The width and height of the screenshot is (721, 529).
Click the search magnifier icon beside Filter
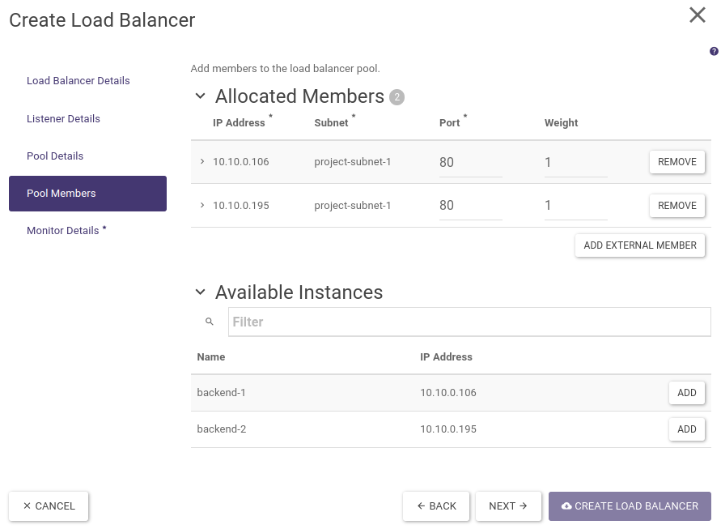click(x=210, y=322)
